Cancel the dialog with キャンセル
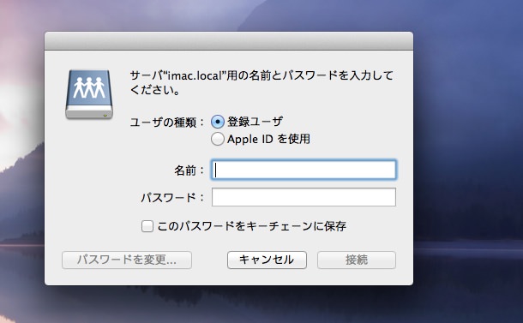523x323 pixels. [267, 260]
